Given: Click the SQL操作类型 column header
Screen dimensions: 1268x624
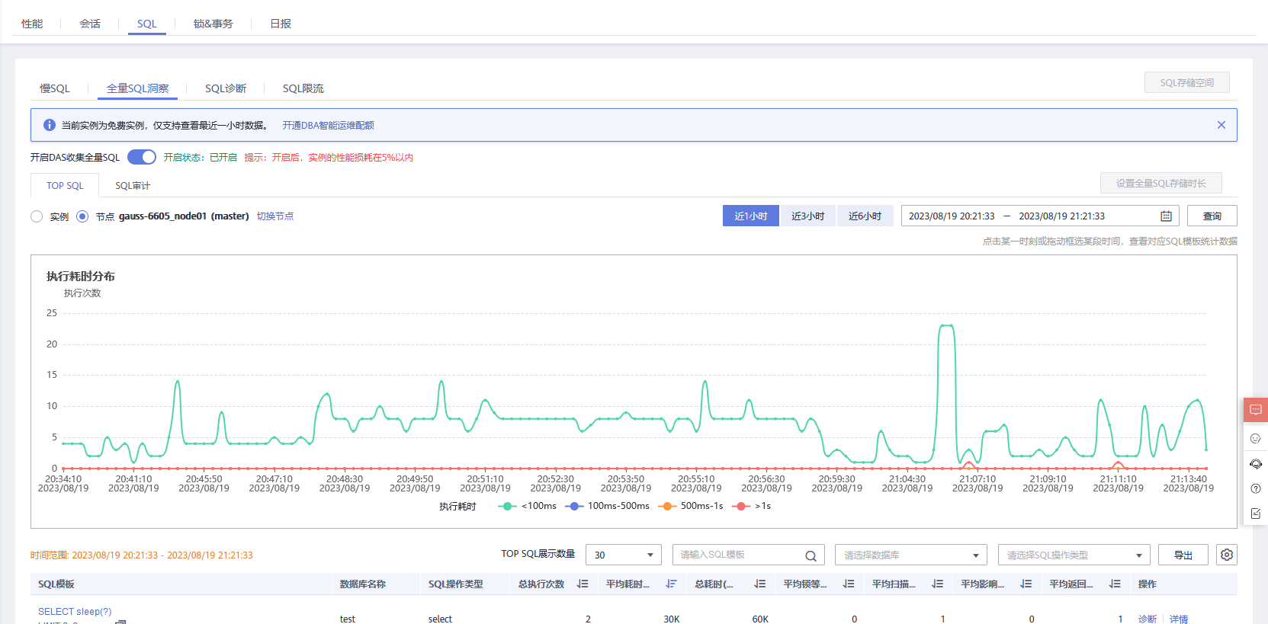Looking at the screenshot, I should click(456, 584).
